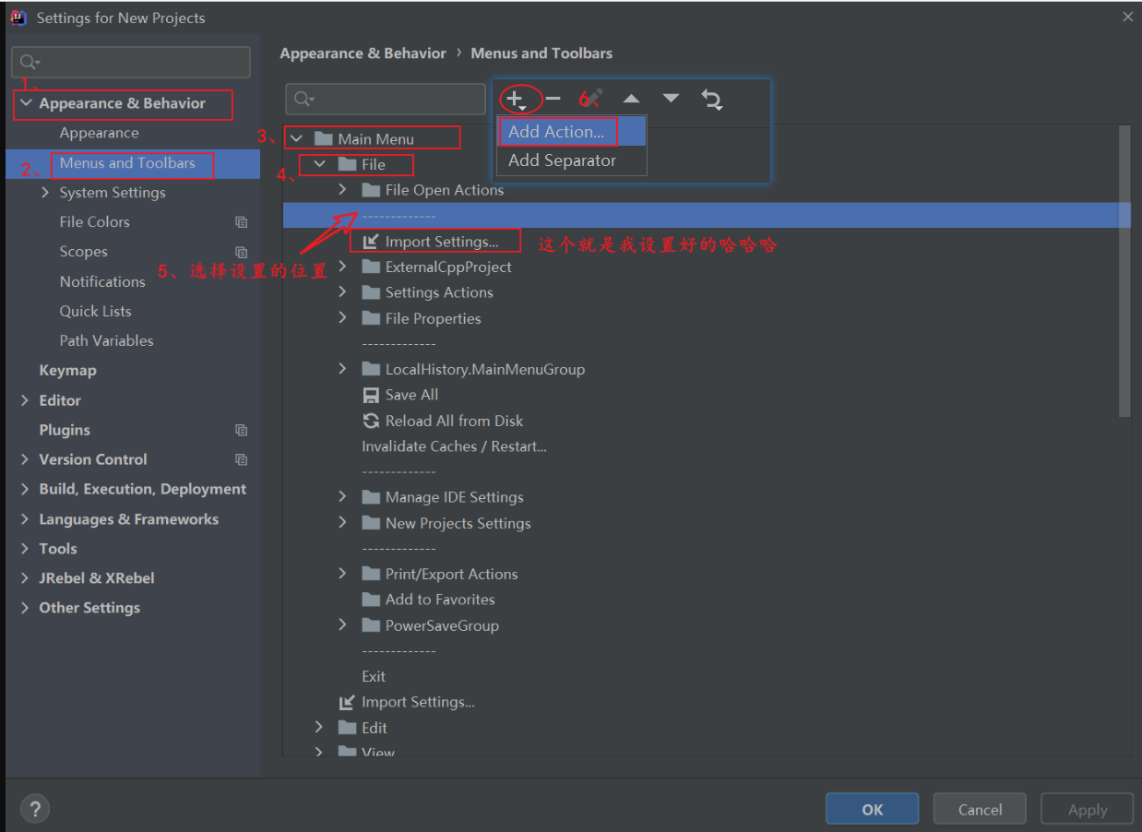Click the Restore defaults toolbar icon
Screen dimensions: 1142x832
[711, 99]
